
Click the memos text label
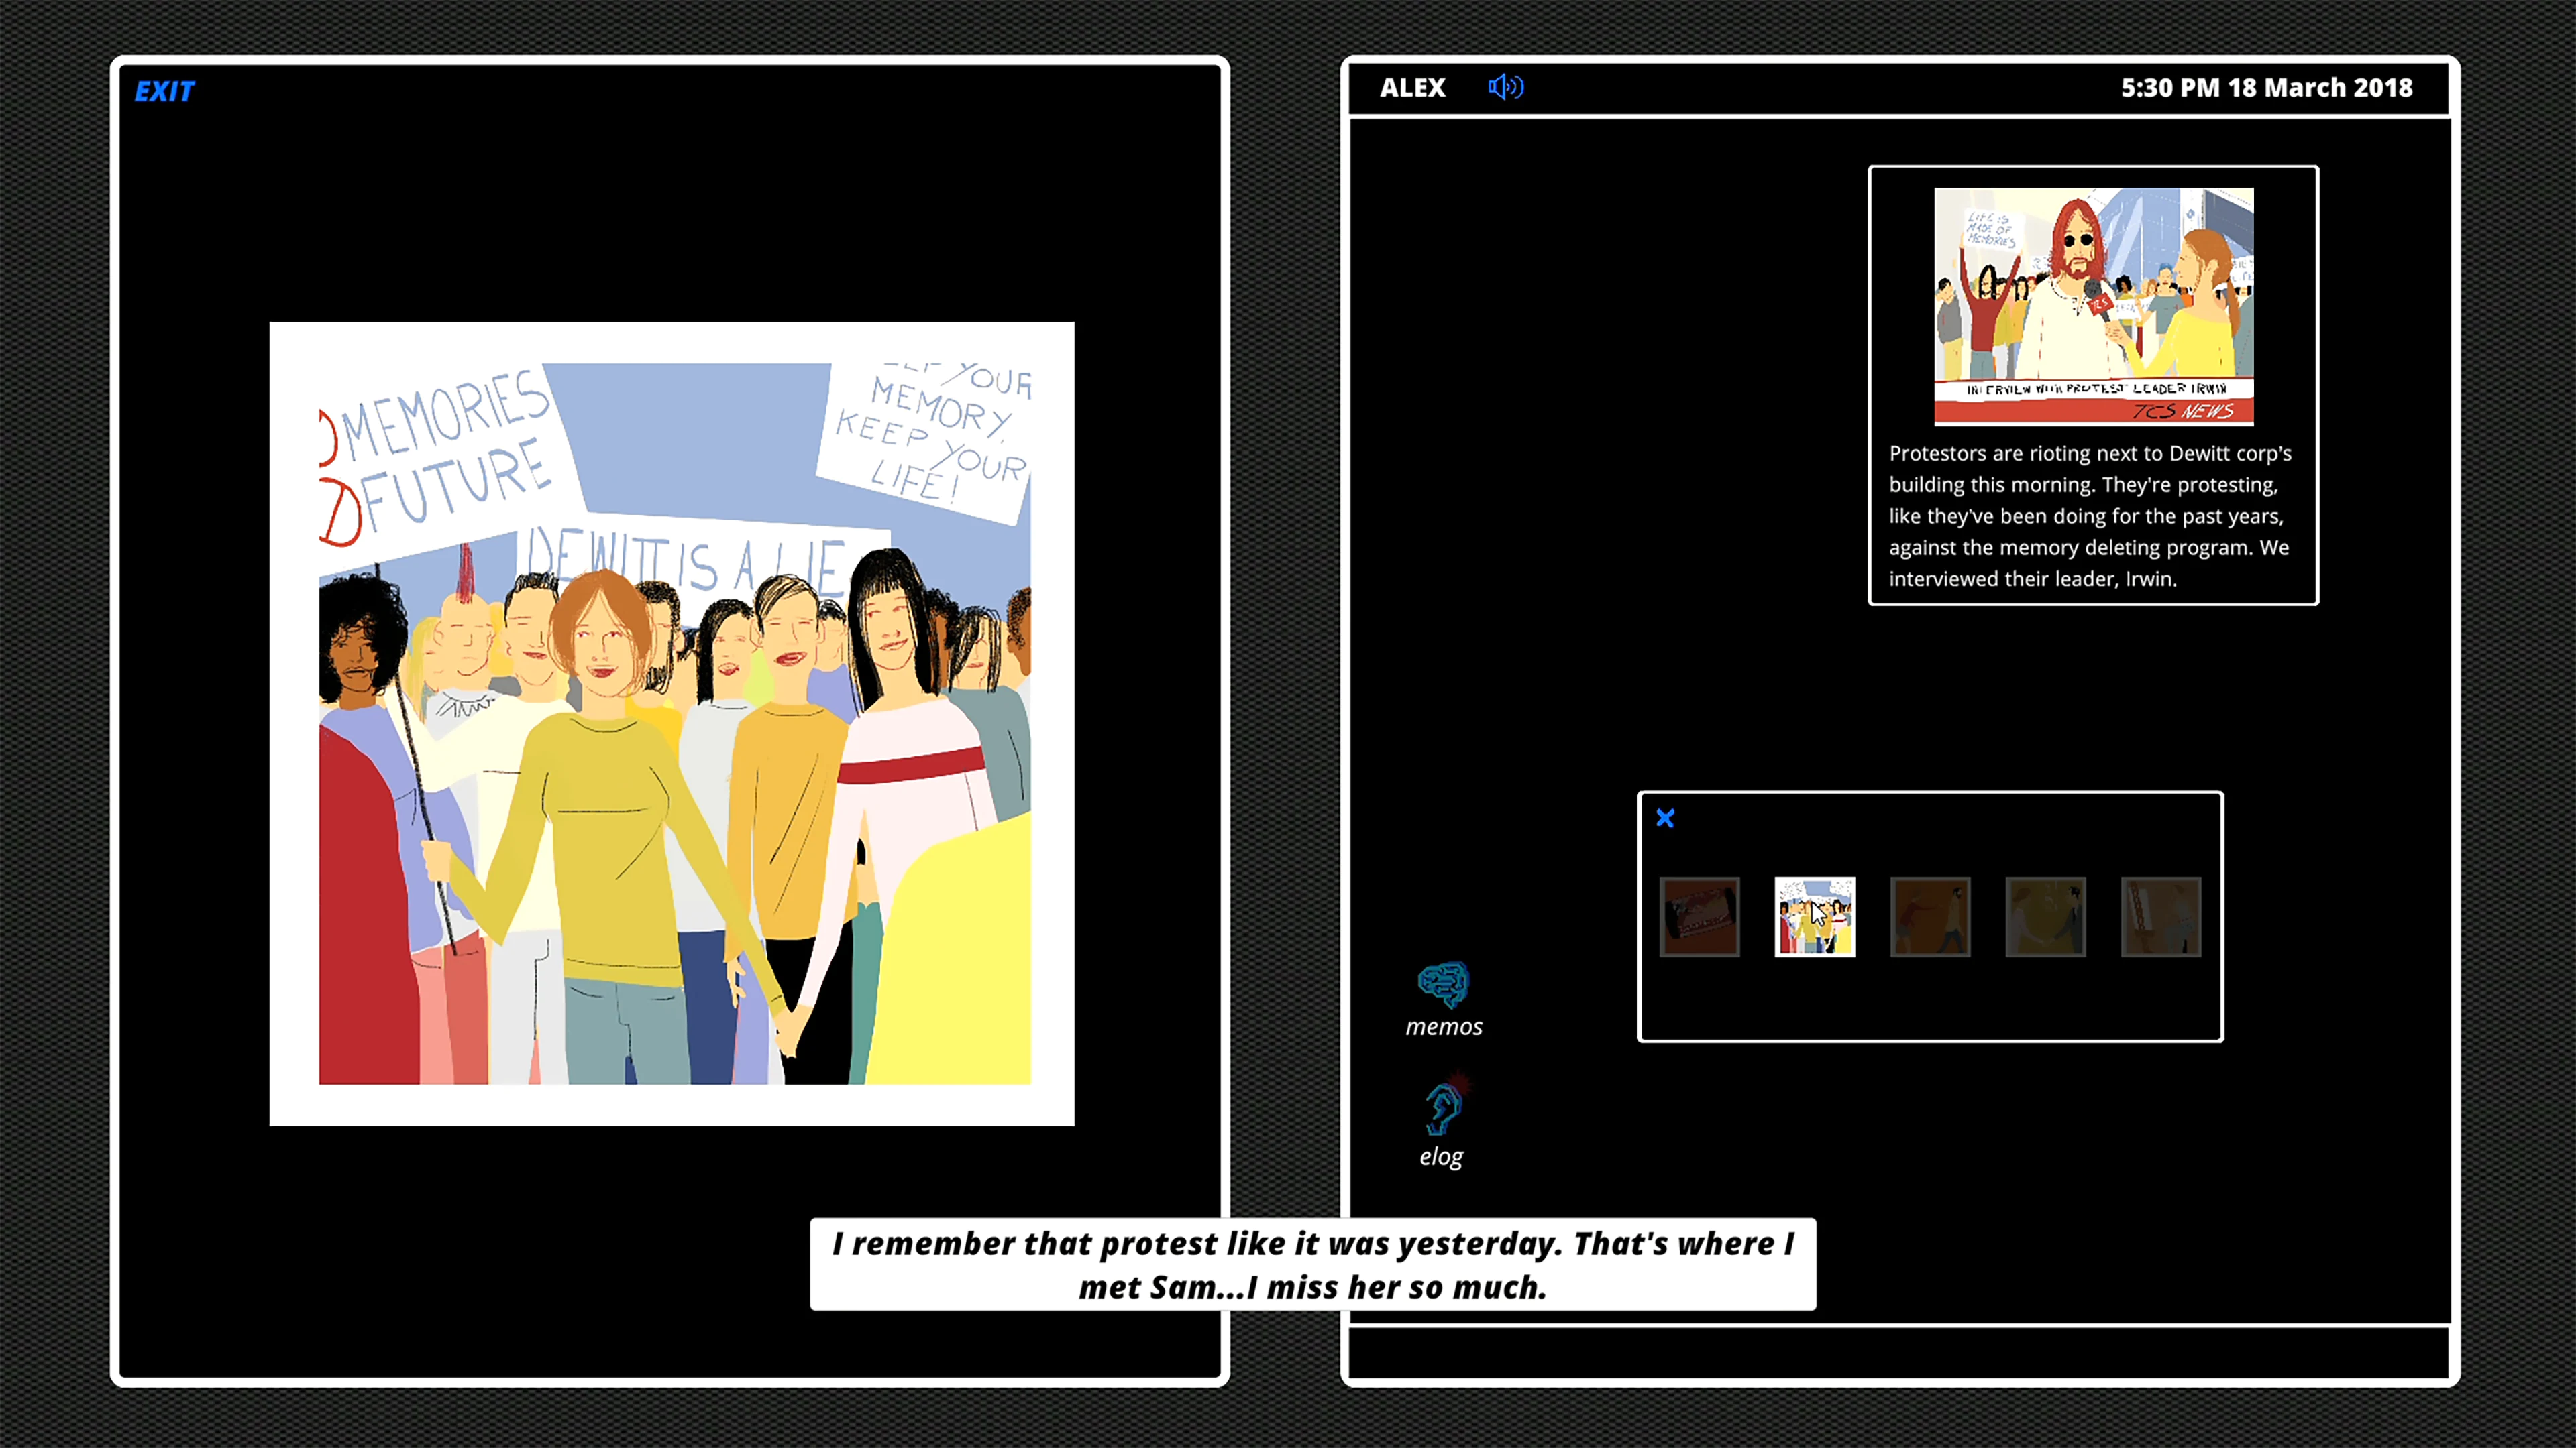1443,1025
